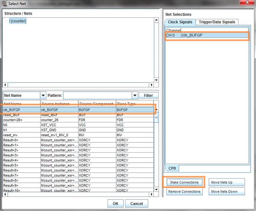Select the Result<9> net row
This screenshot has width=256, height=211.
tap(78, 186)
